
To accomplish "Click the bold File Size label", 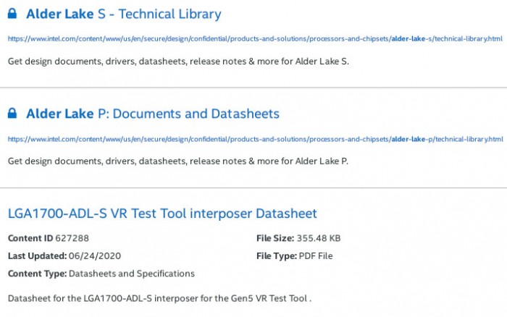I will pos(275,238).
